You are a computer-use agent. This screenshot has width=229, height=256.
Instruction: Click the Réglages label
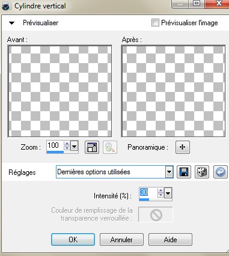pos(22,172)
